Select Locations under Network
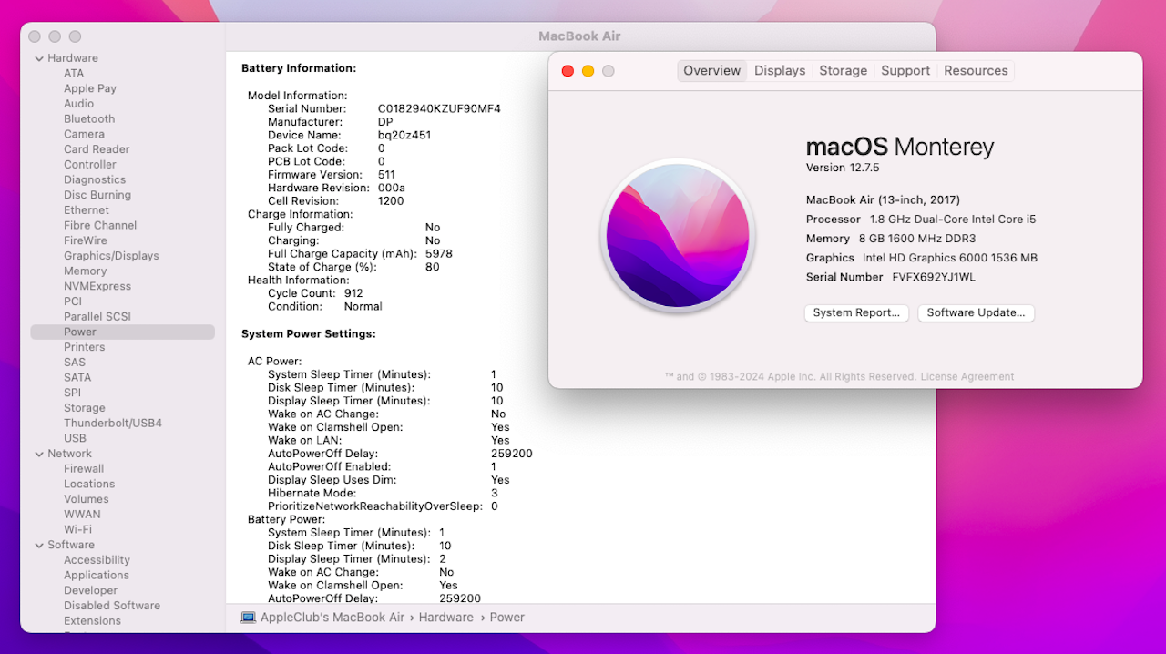The width and height of the screenshot is (1166, 654). [x=89, y=484]
